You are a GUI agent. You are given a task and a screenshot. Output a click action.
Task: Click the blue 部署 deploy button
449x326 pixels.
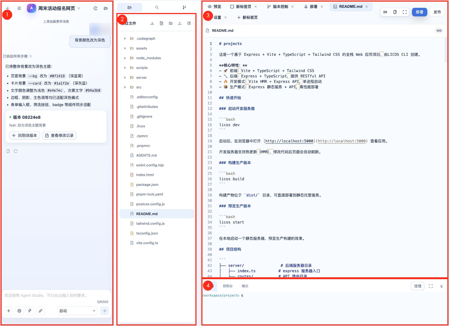[419, 12]
